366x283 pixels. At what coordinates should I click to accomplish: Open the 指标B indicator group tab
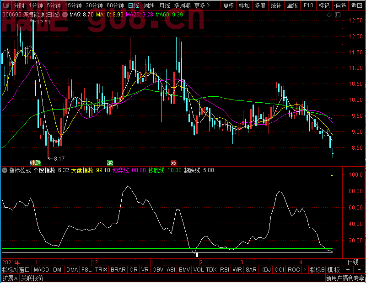tap(318, 270)
